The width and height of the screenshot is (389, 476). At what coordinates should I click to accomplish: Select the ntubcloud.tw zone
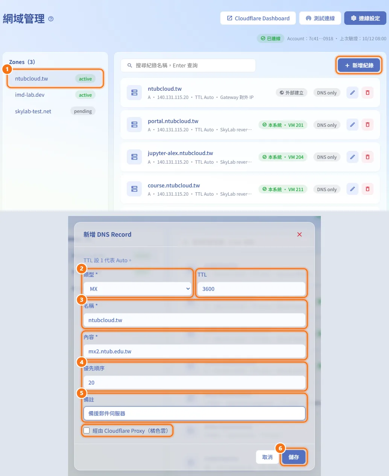[55, 79]
